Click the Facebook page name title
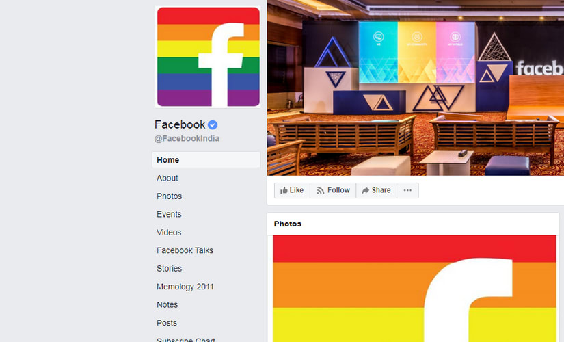 click(180, 124)
